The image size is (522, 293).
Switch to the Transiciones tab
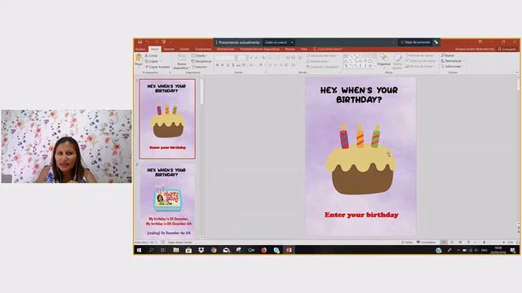click(203, 49)
